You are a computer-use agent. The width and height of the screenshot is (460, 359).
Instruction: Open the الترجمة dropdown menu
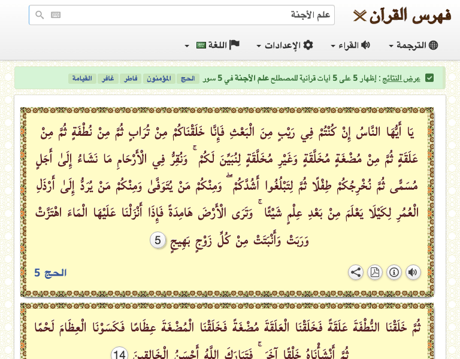tap(413, 45)
